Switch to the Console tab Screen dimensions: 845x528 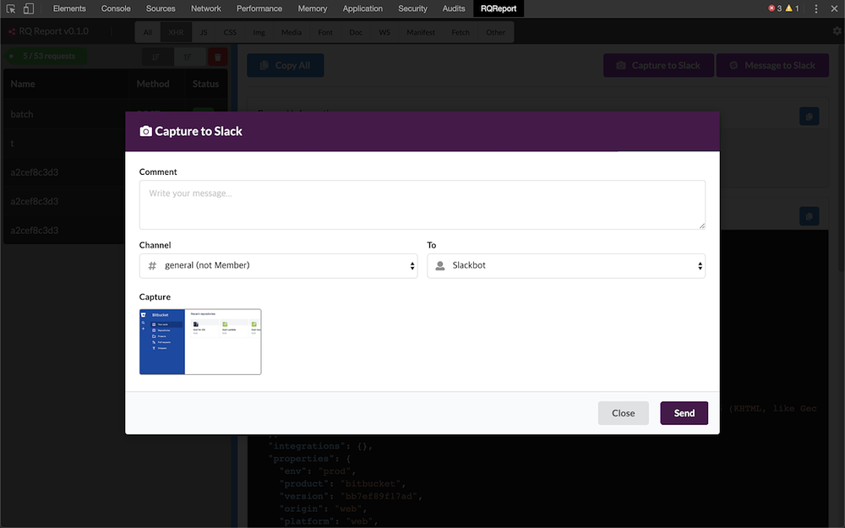pos(116,8)
